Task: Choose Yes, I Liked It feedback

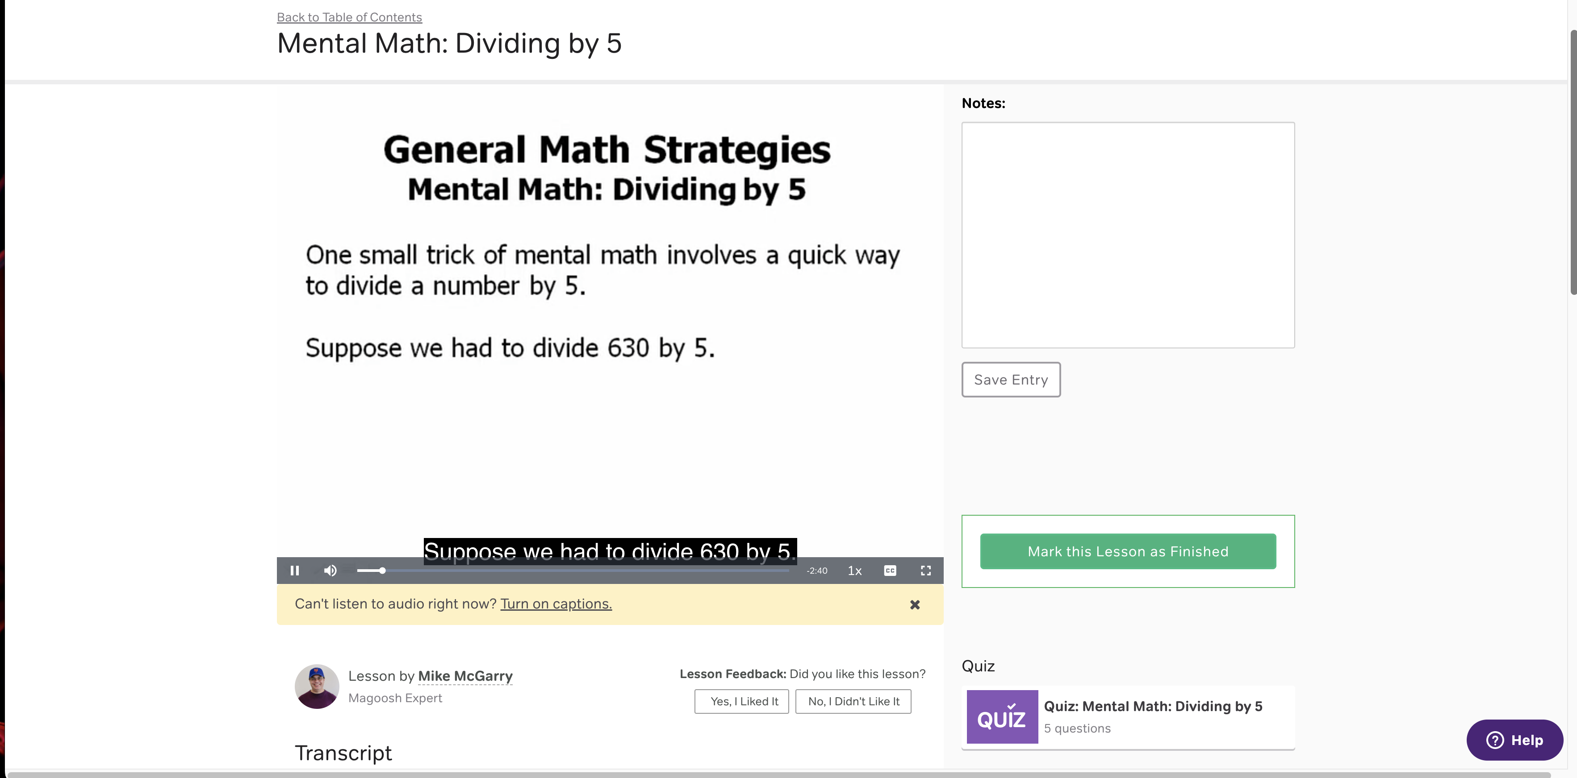Action: pyautogui.click(x=741, y=701)
